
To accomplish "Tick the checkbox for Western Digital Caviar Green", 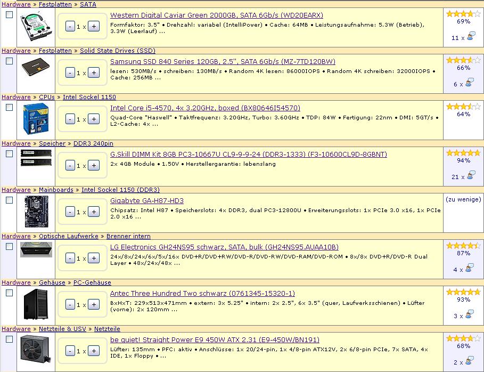I will pos(10,14).
